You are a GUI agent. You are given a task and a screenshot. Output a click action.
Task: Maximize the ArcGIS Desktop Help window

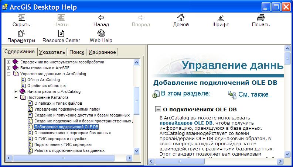pos(276,7)
